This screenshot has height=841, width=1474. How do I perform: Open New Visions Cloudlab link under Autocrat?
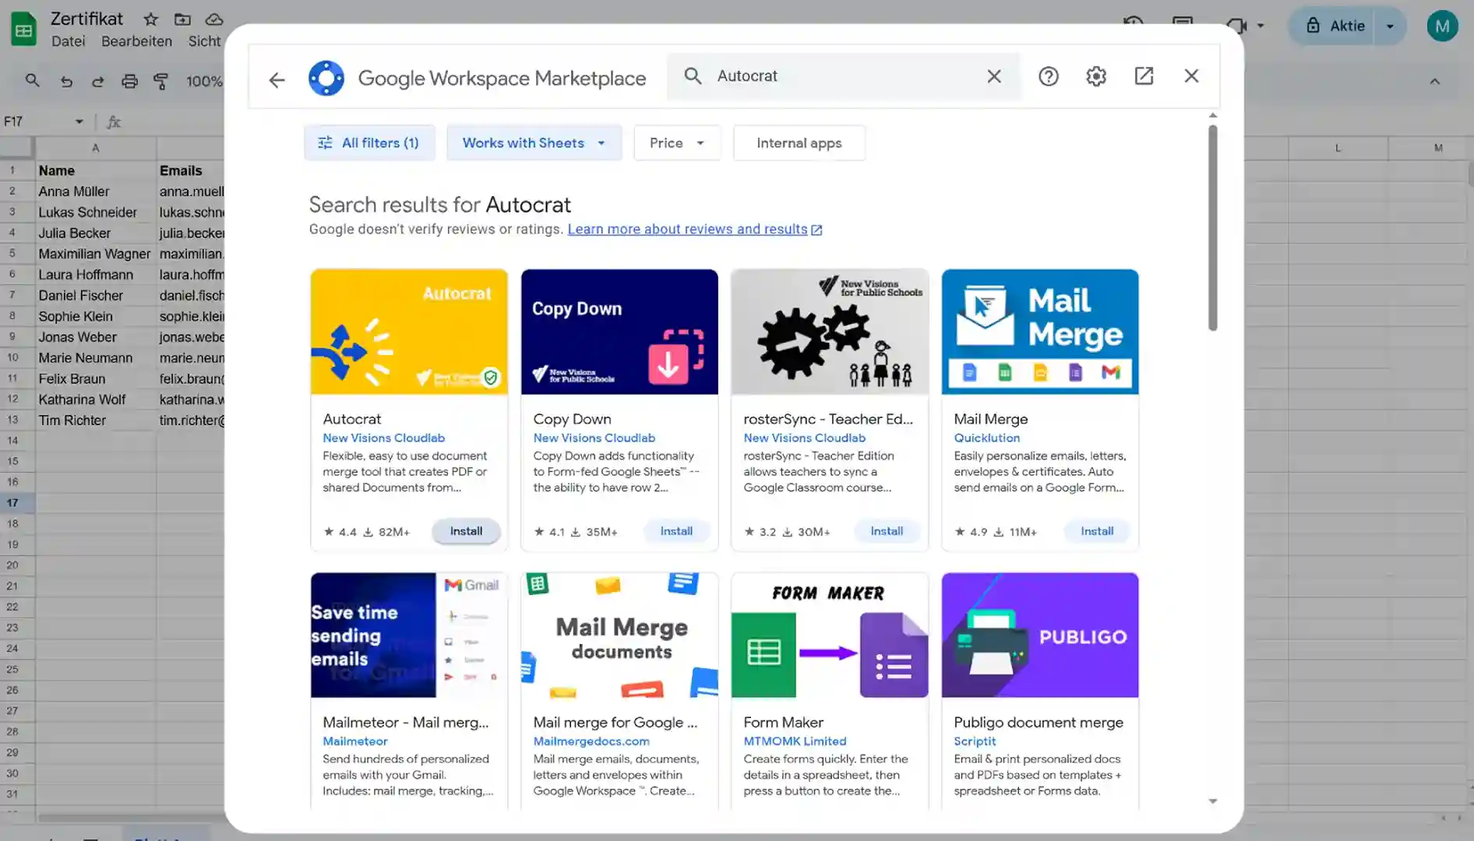(384, 438)
